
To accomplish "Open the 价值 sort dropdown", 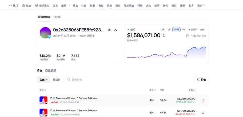I will point(201,80).
